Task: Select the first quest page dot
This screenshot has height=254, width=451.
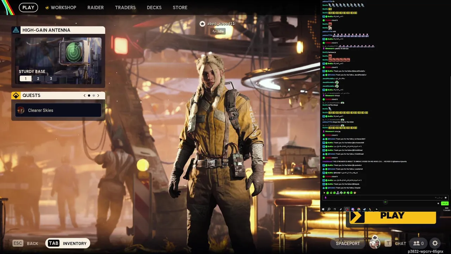Action: click(x=89, y=96)
